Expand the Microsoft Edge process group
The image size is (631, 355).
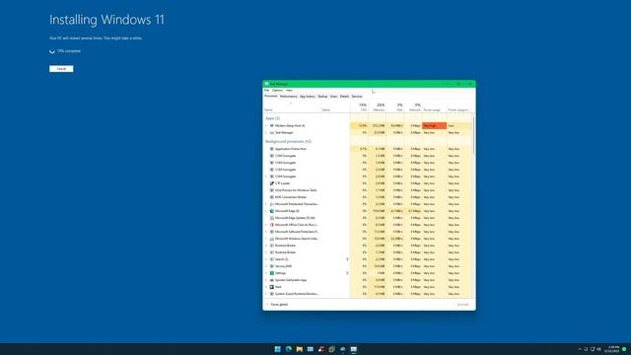pyautogui.click(x=266, y=211)
